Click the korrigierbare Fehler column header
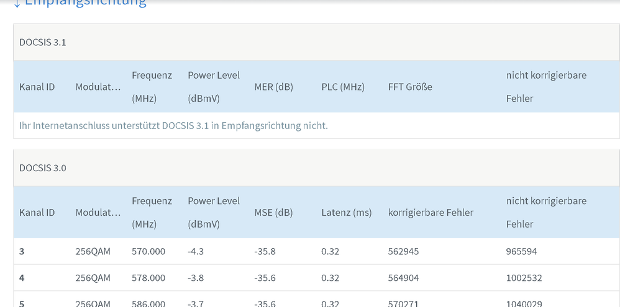The image size is (620, 307). point(431,212)
